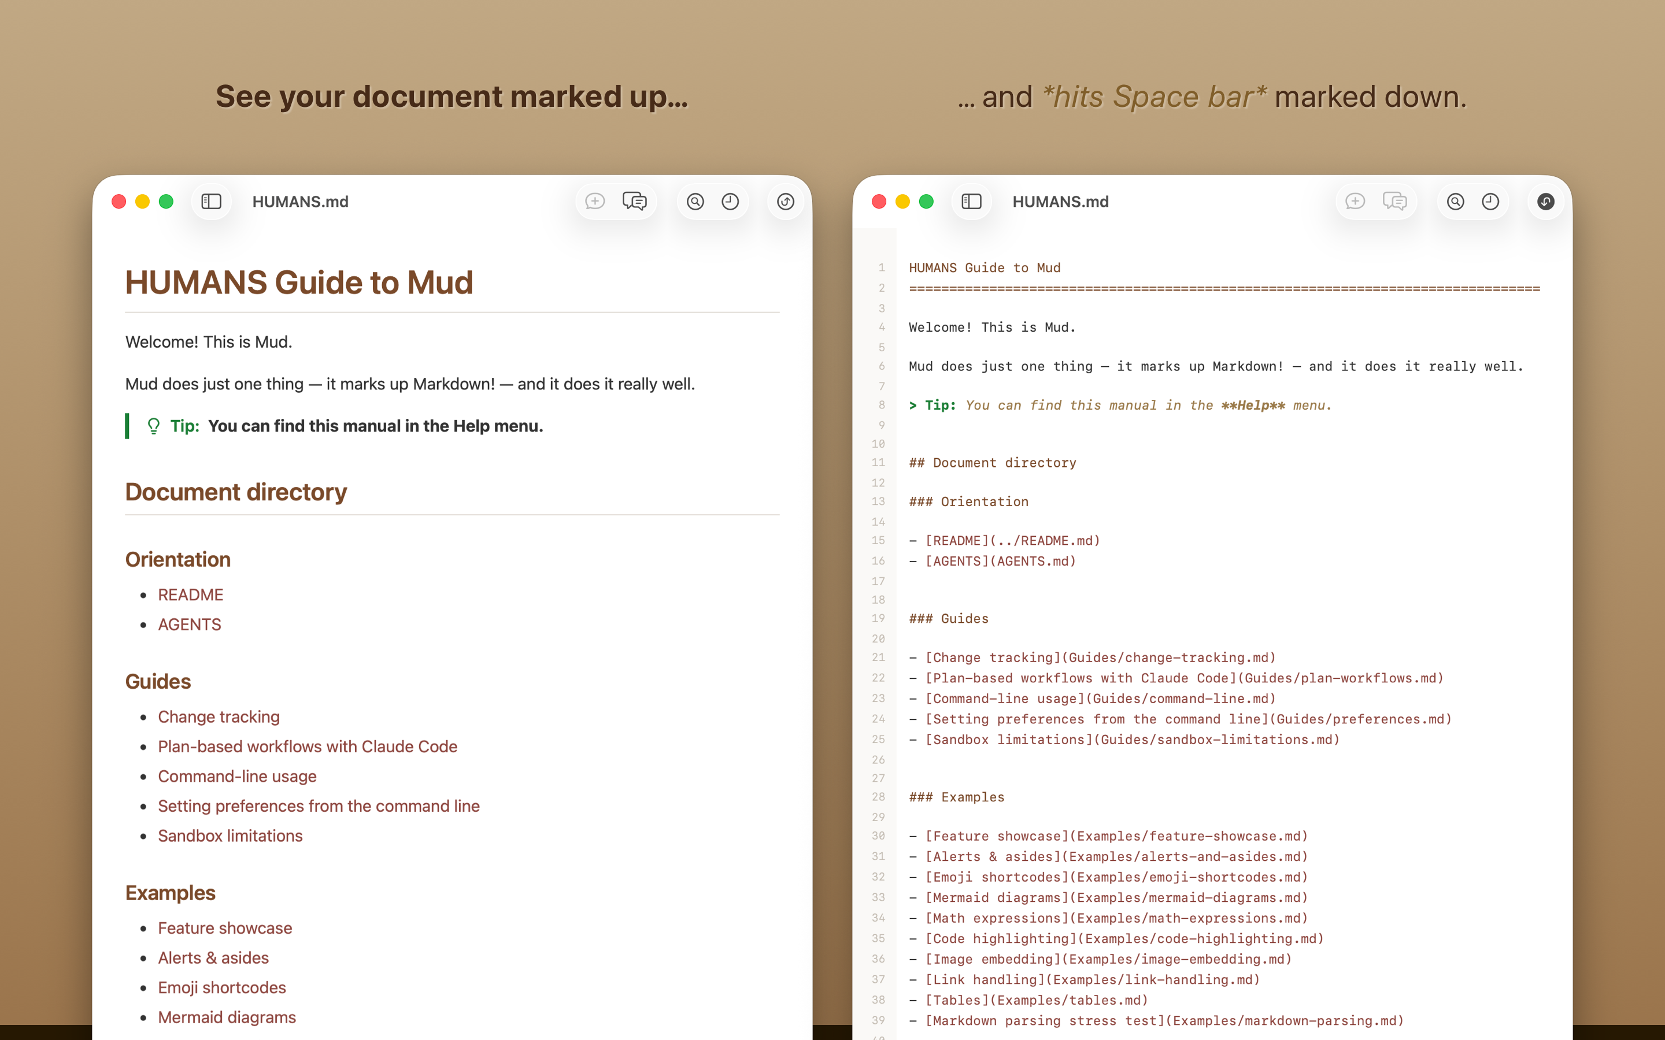1665x1040 pixels.
Task: Click the add comment bubble icon in left window
Action: [x=595, y=202]
